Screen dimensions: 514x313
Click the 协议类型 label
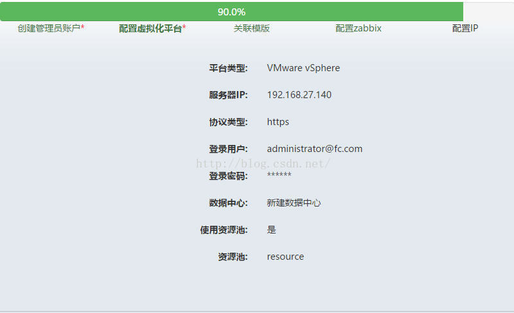229,122
